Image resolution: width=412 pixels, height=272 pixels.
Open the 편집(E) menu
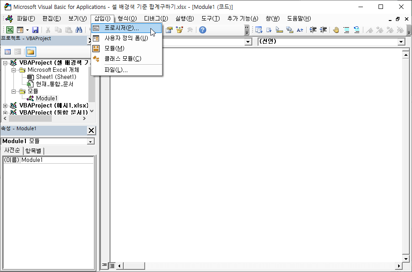click(51, 19)
